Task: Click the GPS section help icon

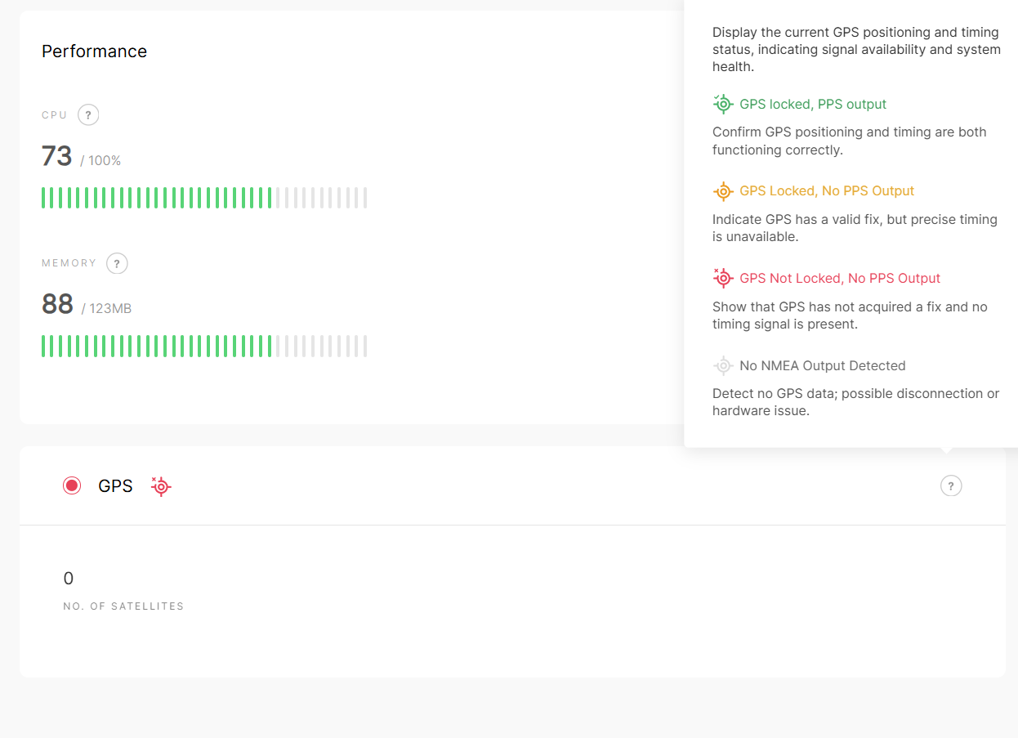Action: point(951,485)
